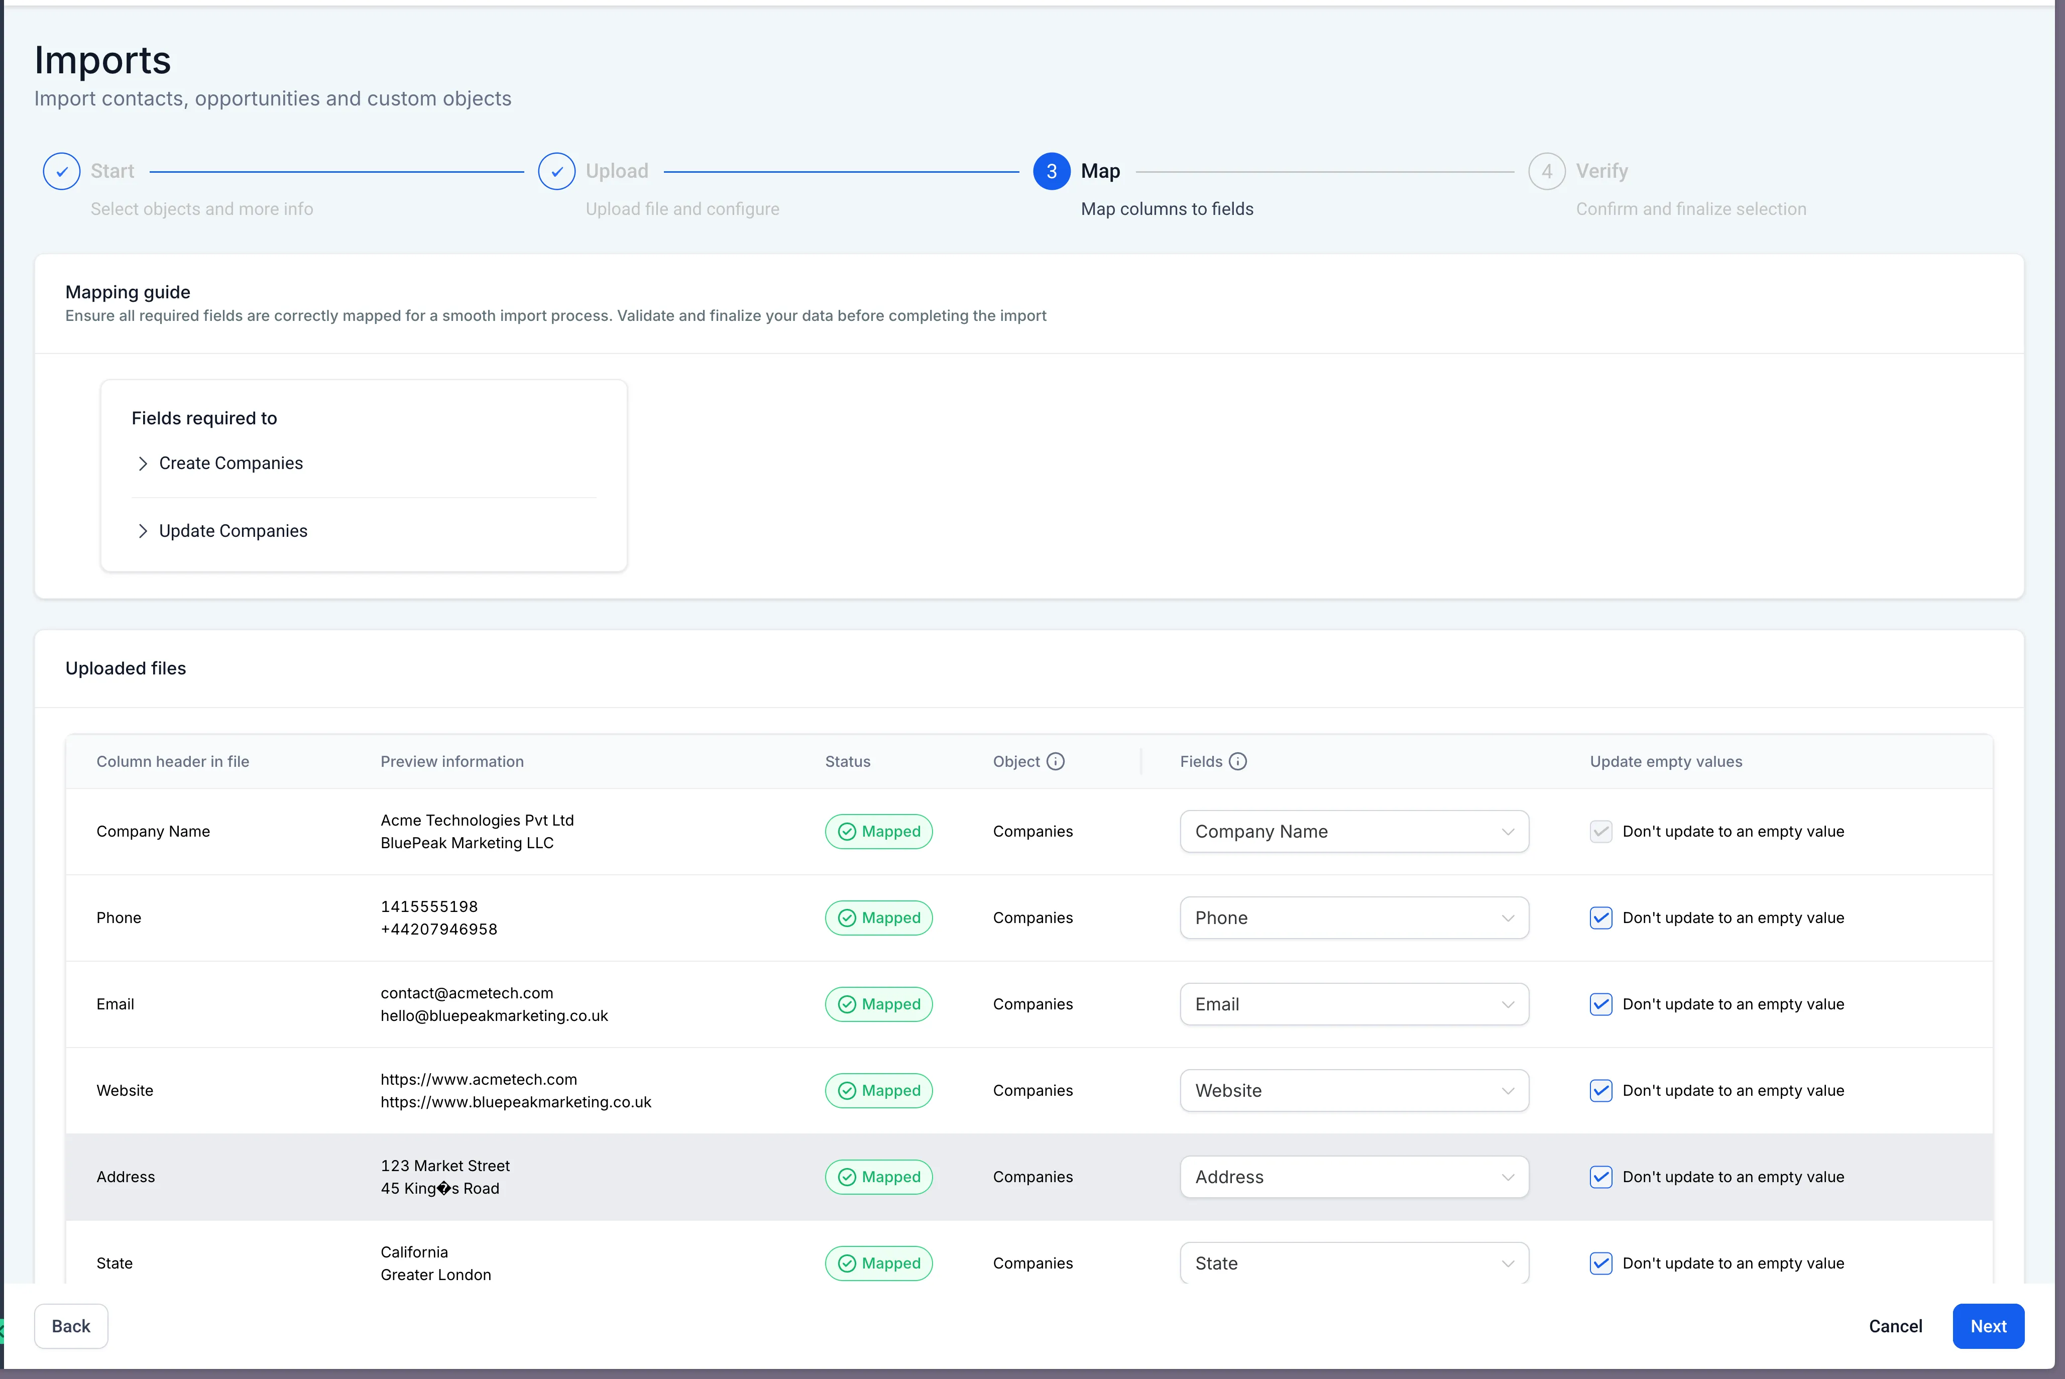Click Cancel to abort the import
The width and height of the screenshot is (2065, 1379).
pyautogui.click(x=1895, y=1326)
